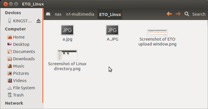Screen dimensions: 208x109
Task: Select Screenshot of ETO upload window thumbnail
Action: tap(157, 33)
